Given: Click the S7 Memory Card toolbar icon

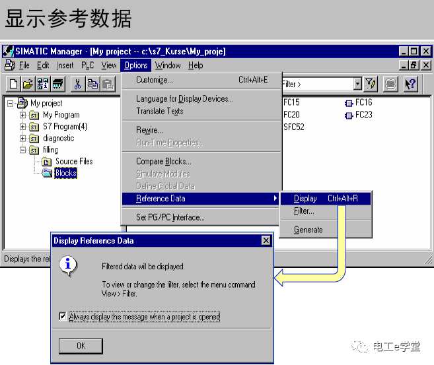Looking at the screenshot, I should (57, 84).
